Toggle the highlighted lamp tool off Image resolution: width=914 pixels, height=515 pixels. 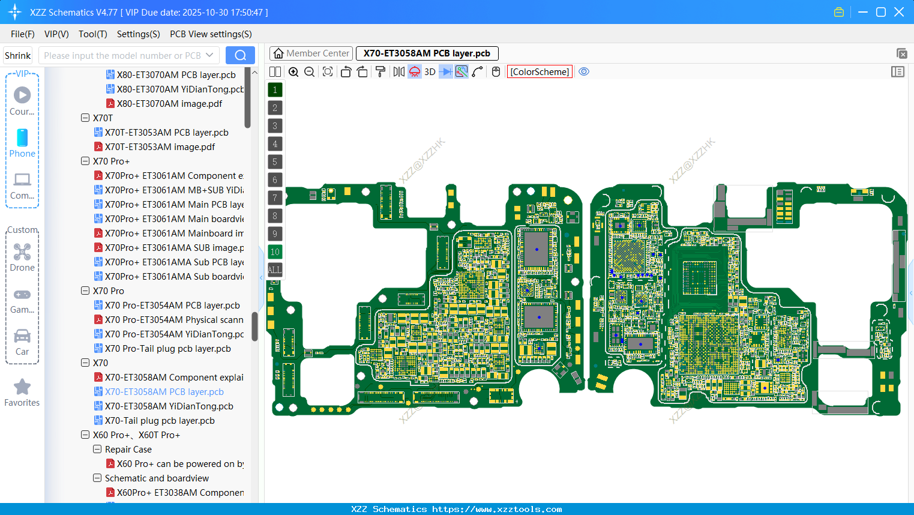[x=414, y=71]
